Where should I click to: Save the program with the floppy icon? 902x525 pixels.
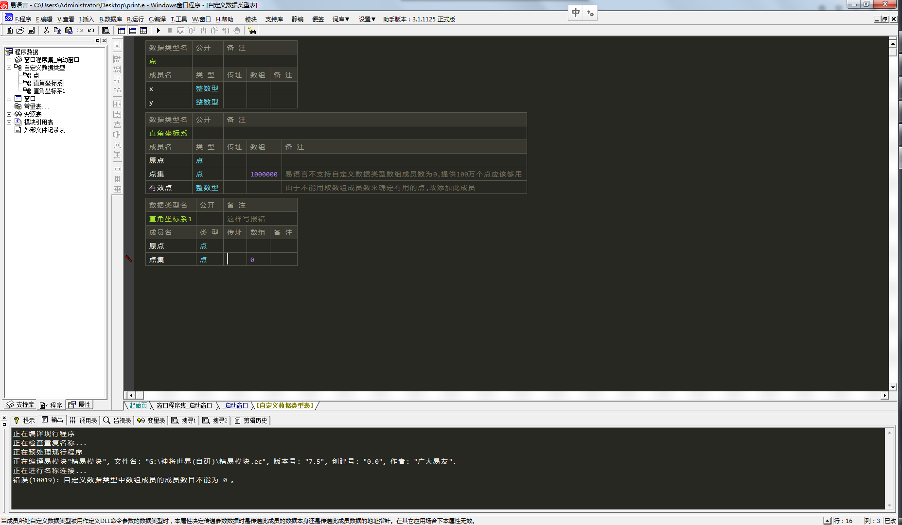coord(31,31)
